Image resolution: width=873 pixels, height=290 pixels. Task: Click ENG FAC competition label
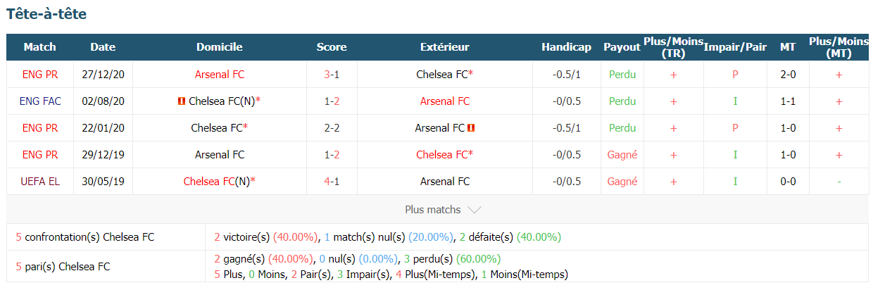point(40,101)
